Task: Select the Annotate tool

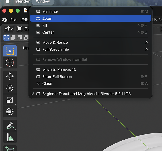Action: point(10,125)
